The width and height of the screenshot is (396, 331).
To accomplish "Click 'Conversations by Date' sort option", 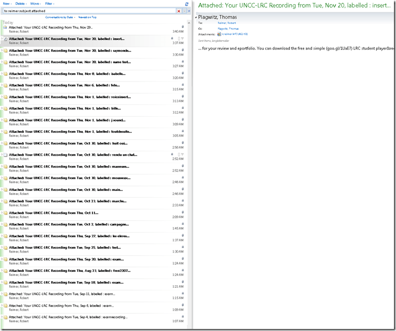I will [x=59, y=17].
